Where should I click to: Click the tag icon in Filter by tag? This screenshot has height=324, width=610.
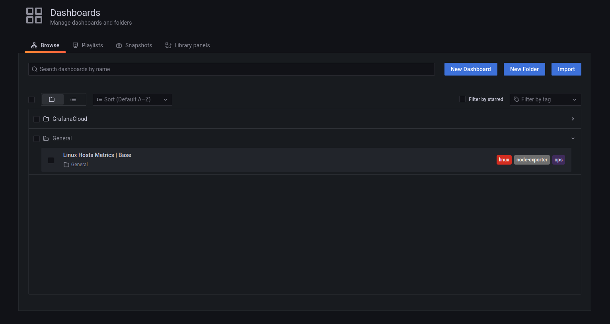516,99
